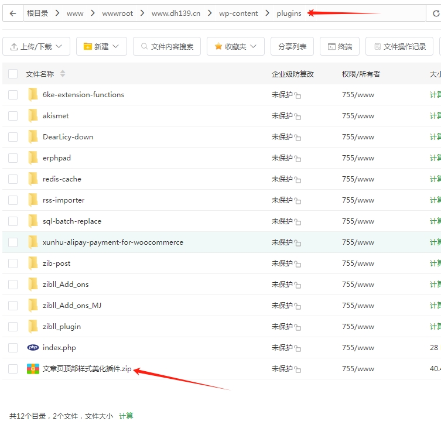Click 计算 size link for akismet row
Screen dimensions: 441x428
(435, 115)
